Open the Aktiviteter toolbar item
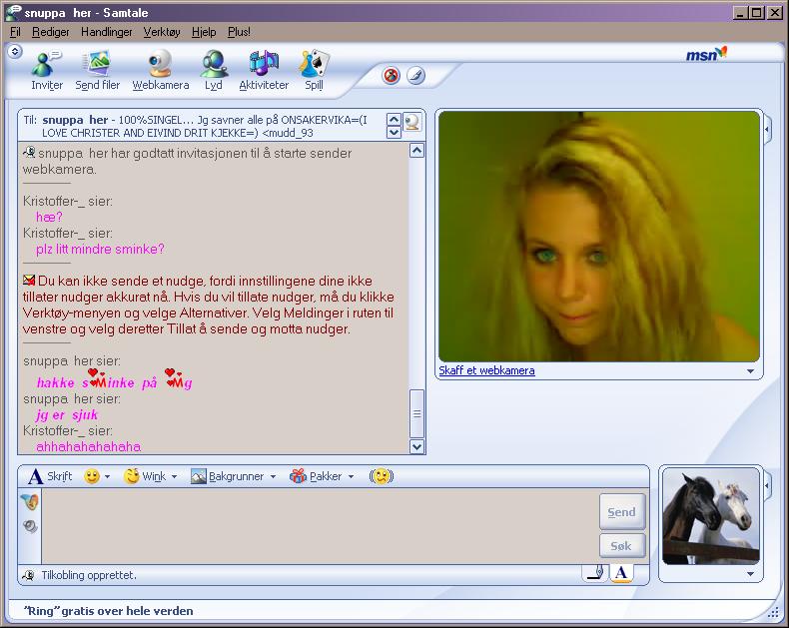This screenshot has width=789, height=628. tap(264, 70)
